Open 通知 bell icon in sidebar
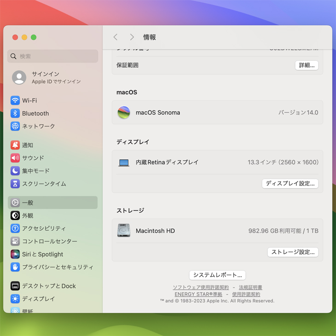Viewport: 336px width, 336px height. [15, 145]
